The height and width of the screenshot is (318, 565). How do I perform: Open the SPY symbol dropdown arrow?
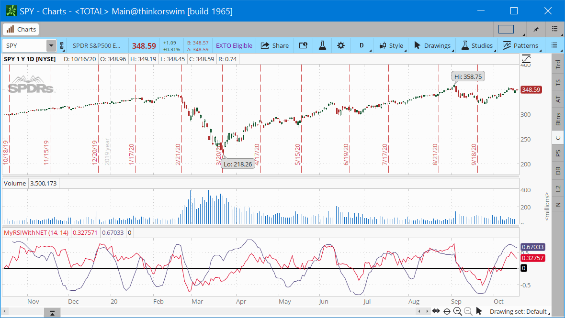click(x=51, y=46)
